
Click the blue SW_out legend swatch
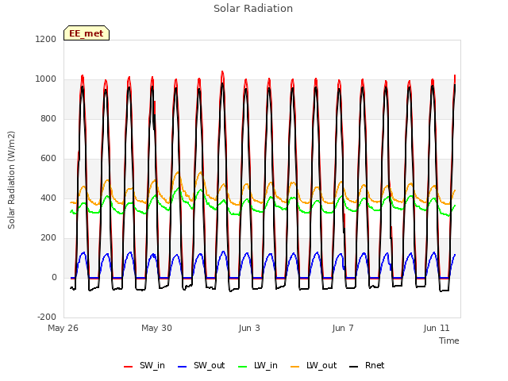coord(183,367)
